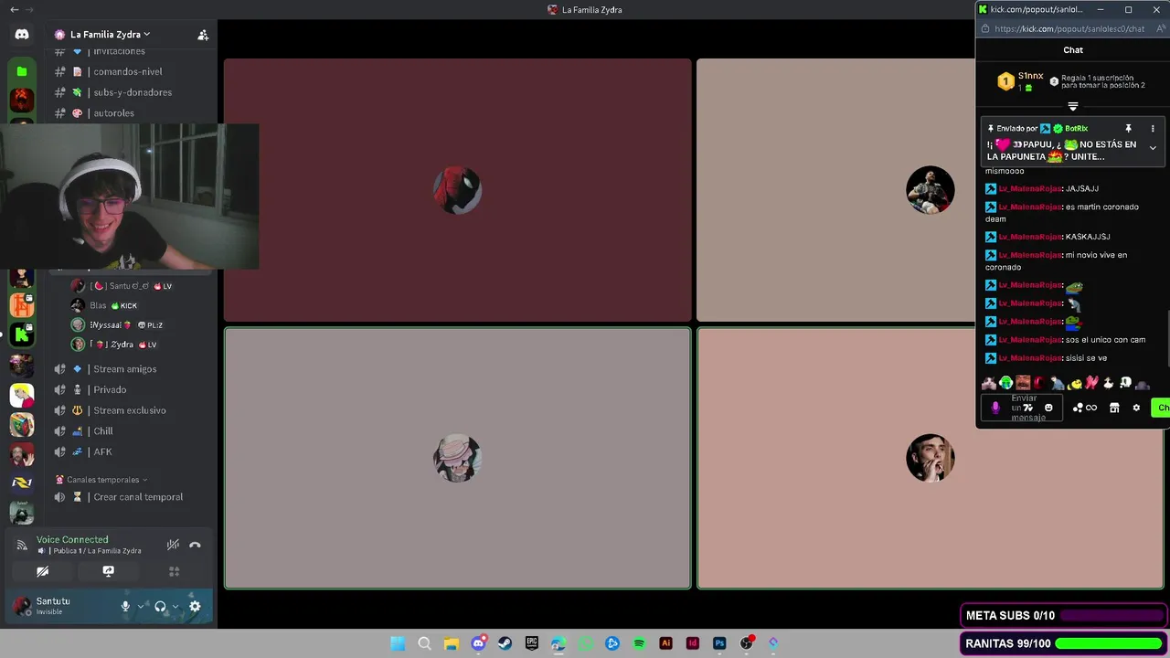Join AFK voice channel
Image resolution: width=1170 pixels, height=658 pixels.
(x=102, y=451)
